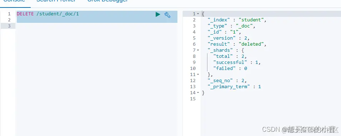The height and width of the screenshot is (136, 341).
Task: Click the "failed" : 0 line
Action: coord(230,69)
